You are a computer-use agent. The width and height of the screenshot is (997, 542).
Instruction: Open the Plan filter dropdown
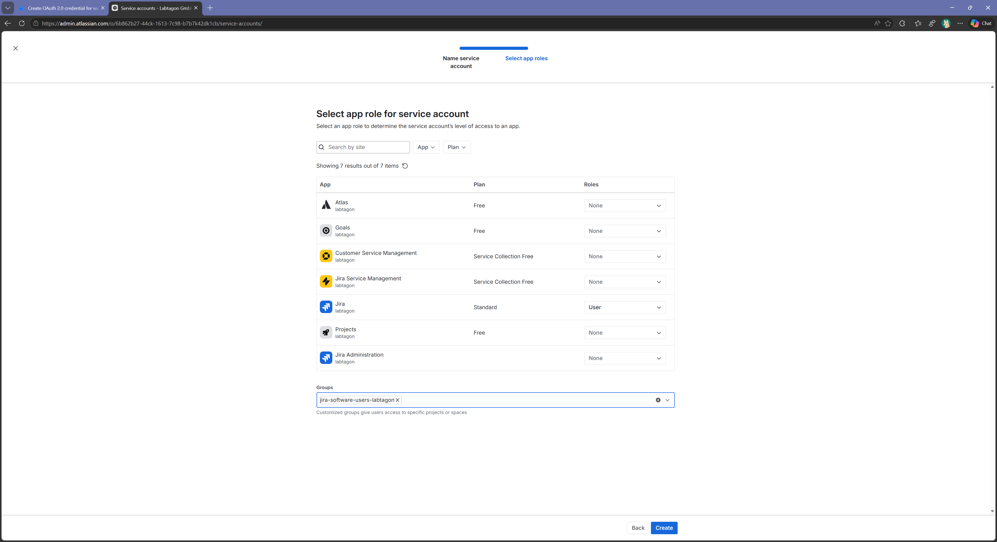[456, 147]
